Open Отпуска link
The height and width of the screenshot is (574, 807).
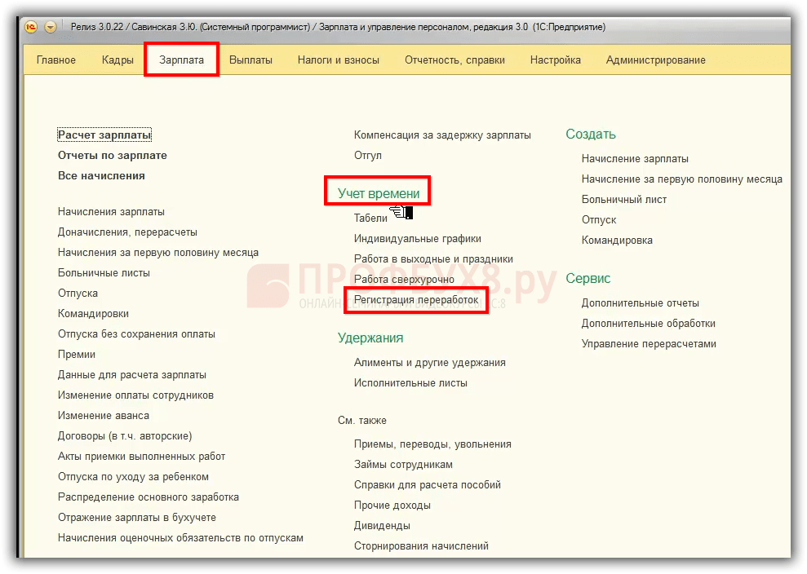[x=78, y=294]
